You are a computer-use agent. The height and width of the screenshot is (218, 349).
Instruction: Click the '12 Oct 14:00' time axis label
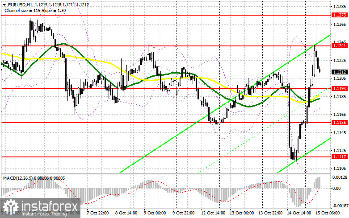click(x=213, y=213)
